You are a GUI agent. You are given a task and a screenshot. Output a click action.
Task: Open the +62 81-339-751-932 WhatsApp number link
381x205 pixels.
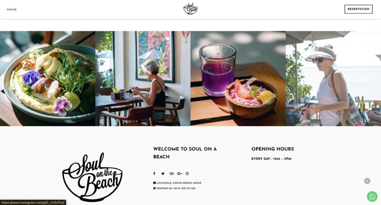pos(184,188)
